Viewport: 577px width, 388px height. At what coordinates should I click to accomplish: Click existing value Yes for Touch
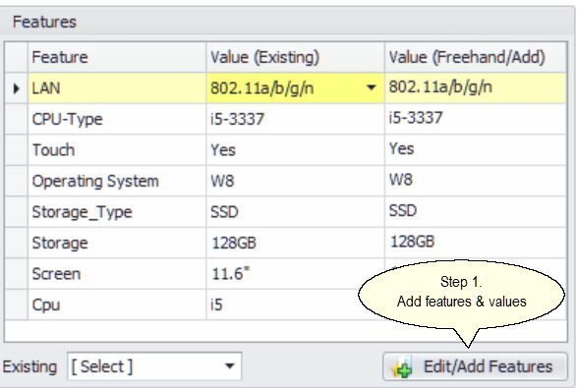pyautogui.click(x=295, y=150)
